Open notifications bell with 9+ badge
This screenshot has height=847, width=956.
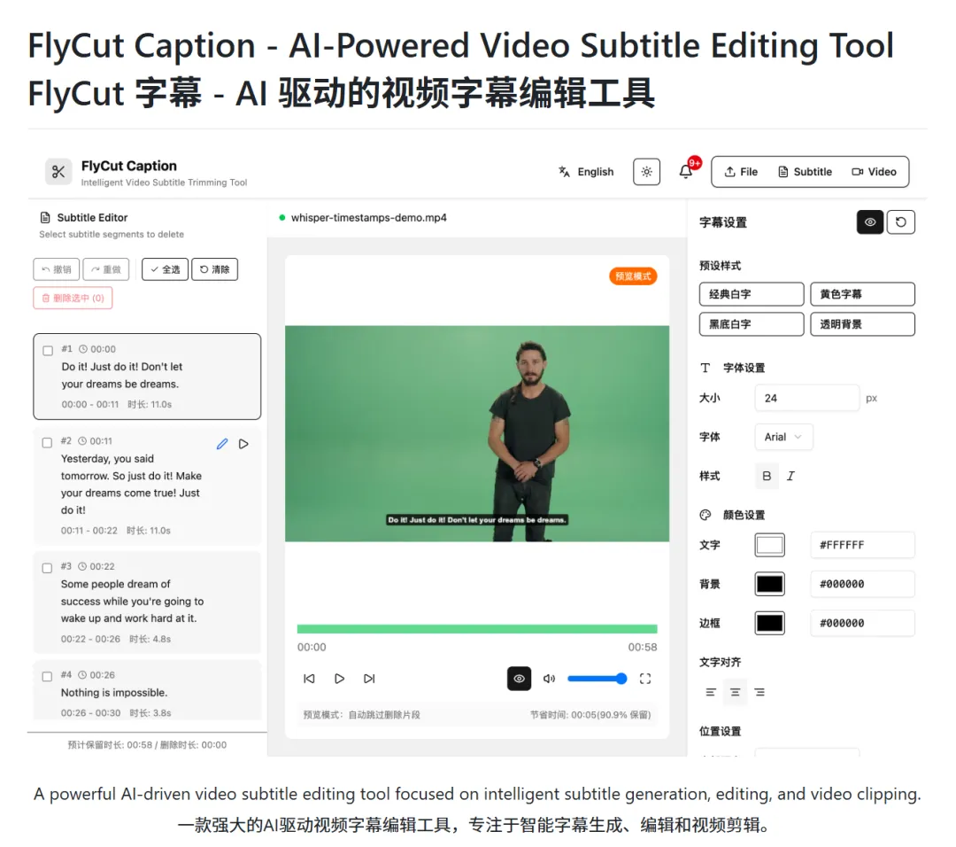pyautogui.click(x=687, y=171)
